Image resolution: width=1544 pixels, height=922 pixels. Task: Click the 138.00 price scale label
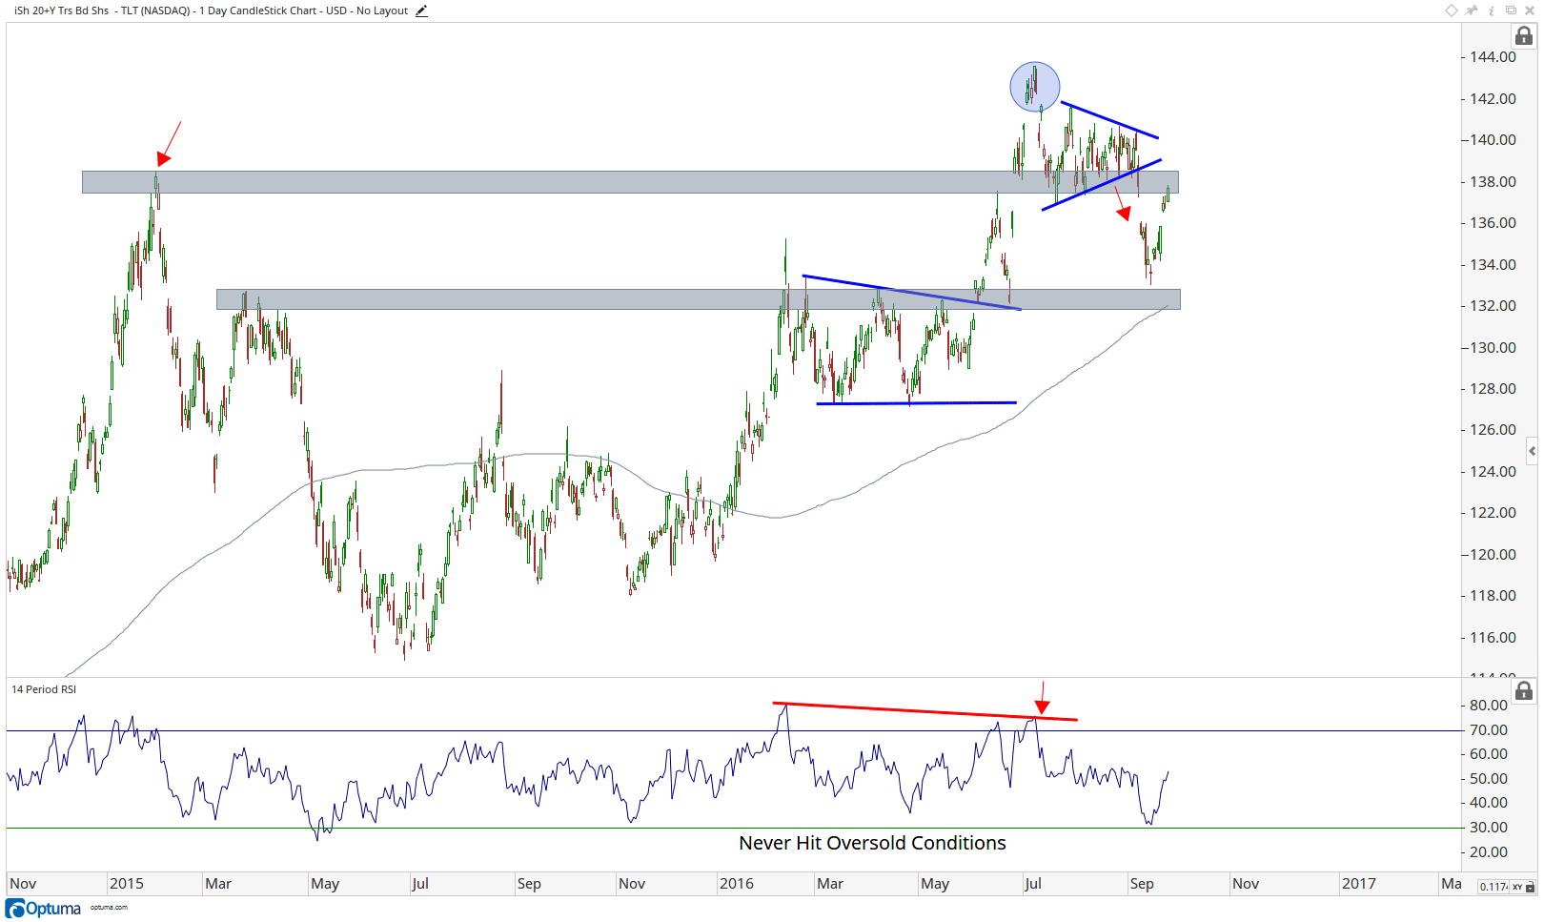(x=1493, y=182)
